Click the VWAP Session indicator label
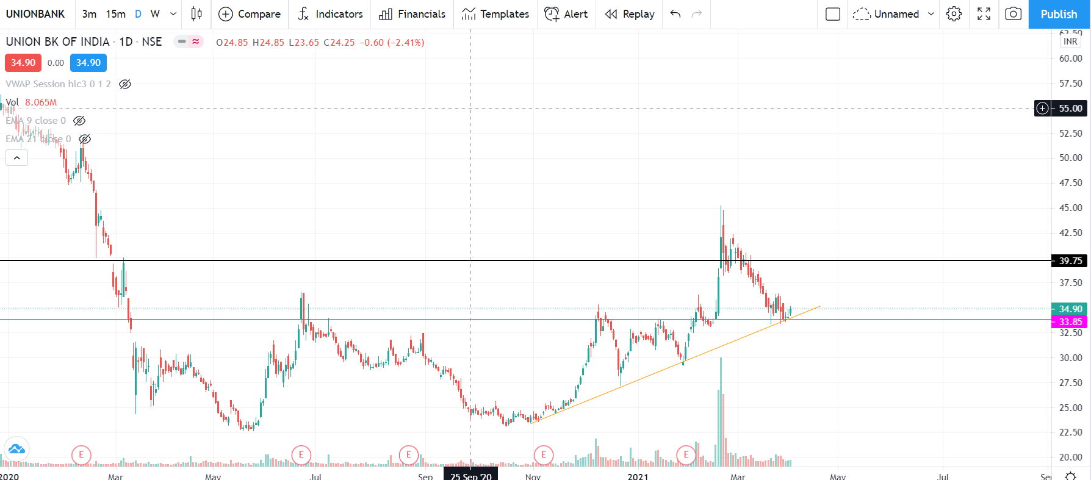The image size is (1091, 480). (59, 84)
